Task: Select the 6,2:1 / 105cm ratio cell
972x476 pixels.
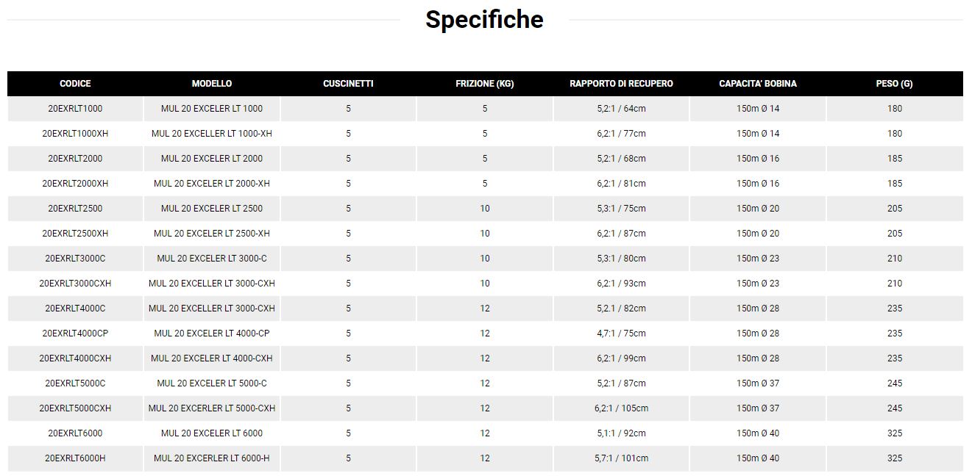Action: [x=621, y=408]
